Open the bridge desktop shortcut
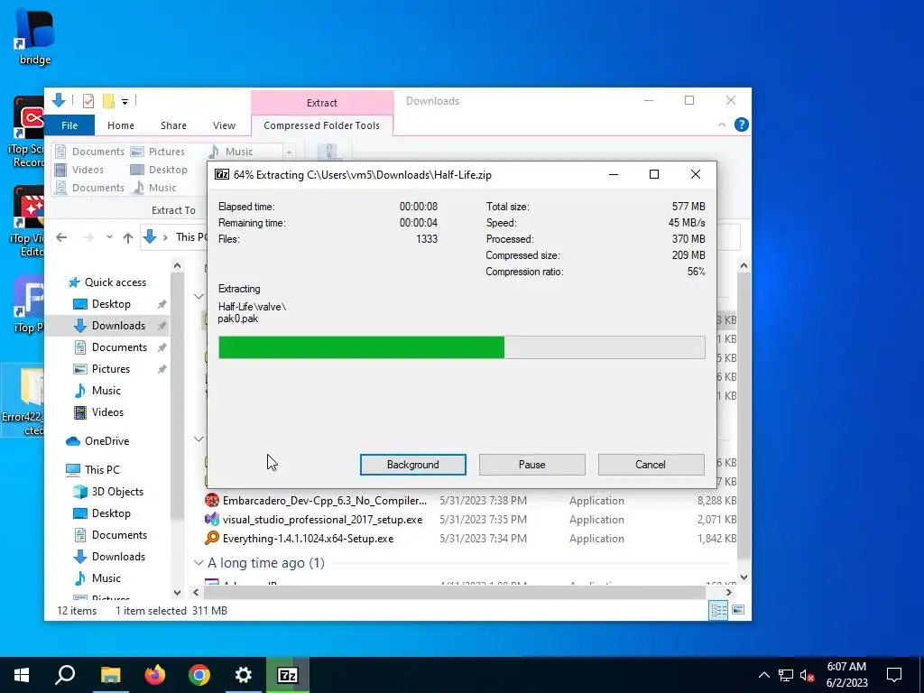This screenshot has width=924, height=693. click(x=35, y=36)
